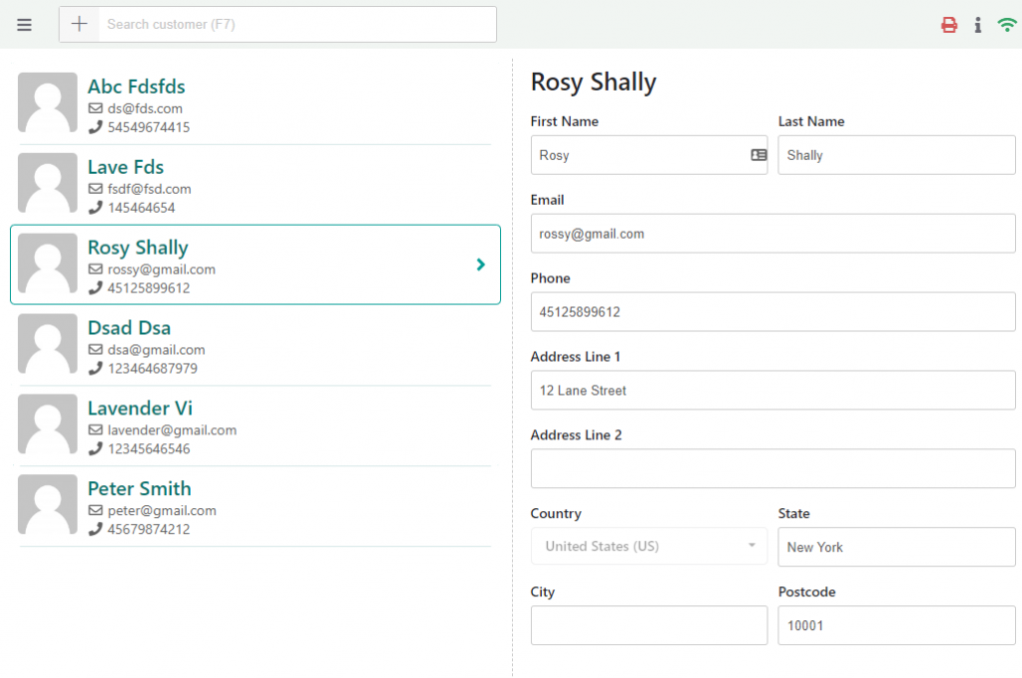Click the green Wi-Fi connection status icon
Image resolution: width=1022 pixels, height=678 pixels.
tap(1006, 24)
